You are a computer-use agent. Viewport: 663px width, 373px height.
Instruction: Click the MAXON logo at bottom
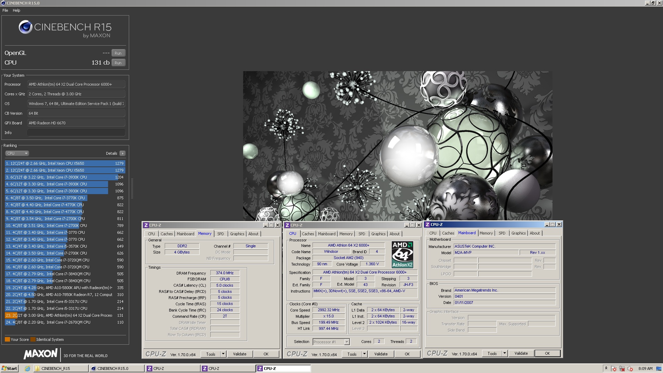tap(40, 354)
